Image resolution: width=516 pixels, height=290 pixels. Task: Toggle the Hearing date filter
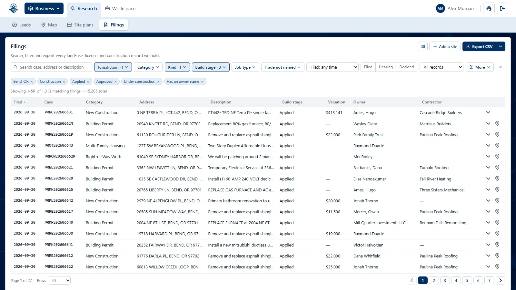(386, 67)
